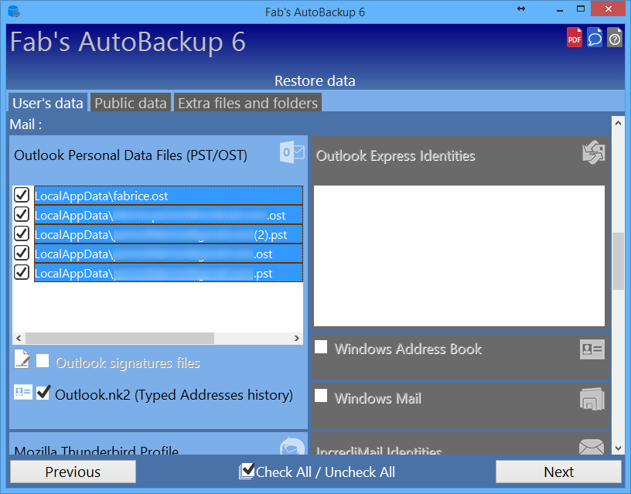Screen dimensions: 631x494
Task: Enable the Windows Mail checkbox
Action: pos(321,396)
